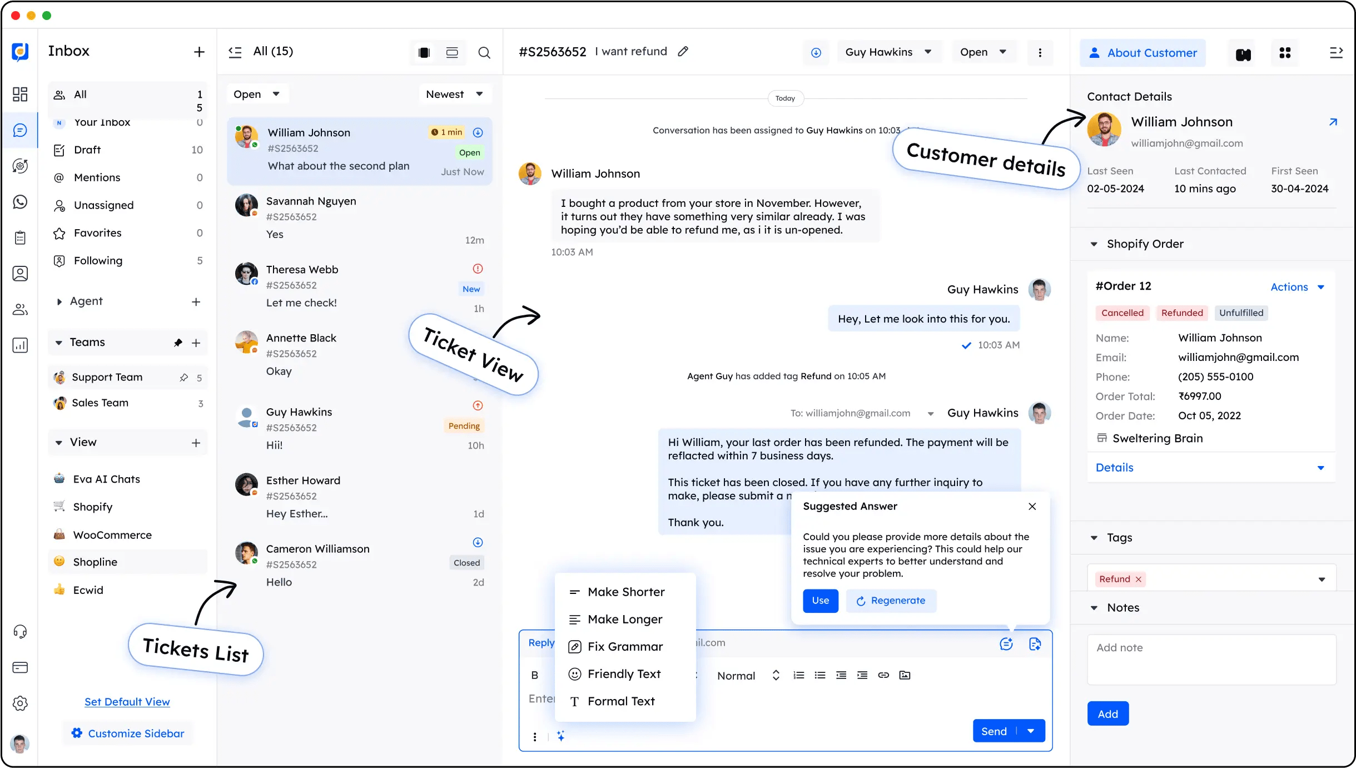The height and width of the screenshot is (768, 1356).
Task: Collapse the Shopify Order section
Action: click(x=1094, y=244)
